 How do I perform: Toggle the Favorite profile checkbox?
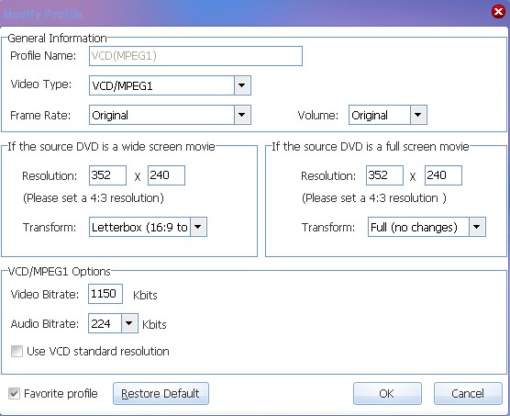pos(14,394)
